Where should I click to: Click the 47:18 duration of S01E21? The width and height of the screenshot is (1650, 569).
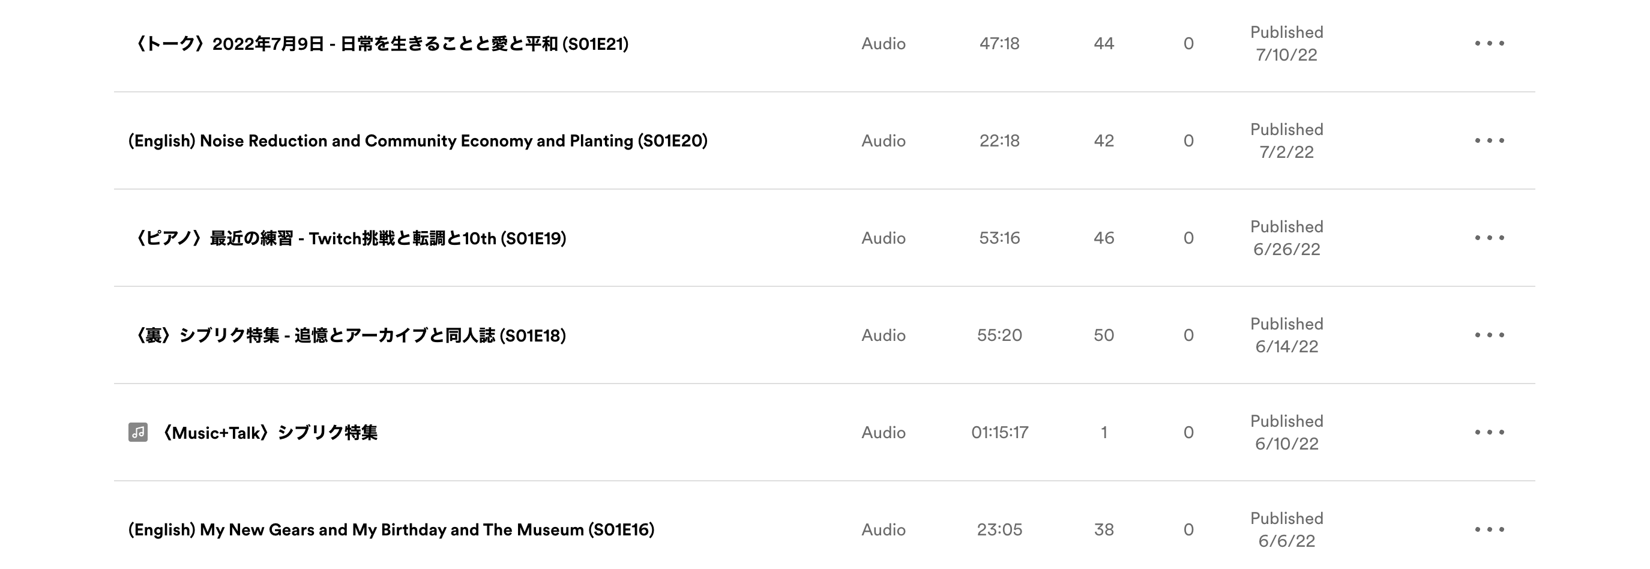click(999, 44)
